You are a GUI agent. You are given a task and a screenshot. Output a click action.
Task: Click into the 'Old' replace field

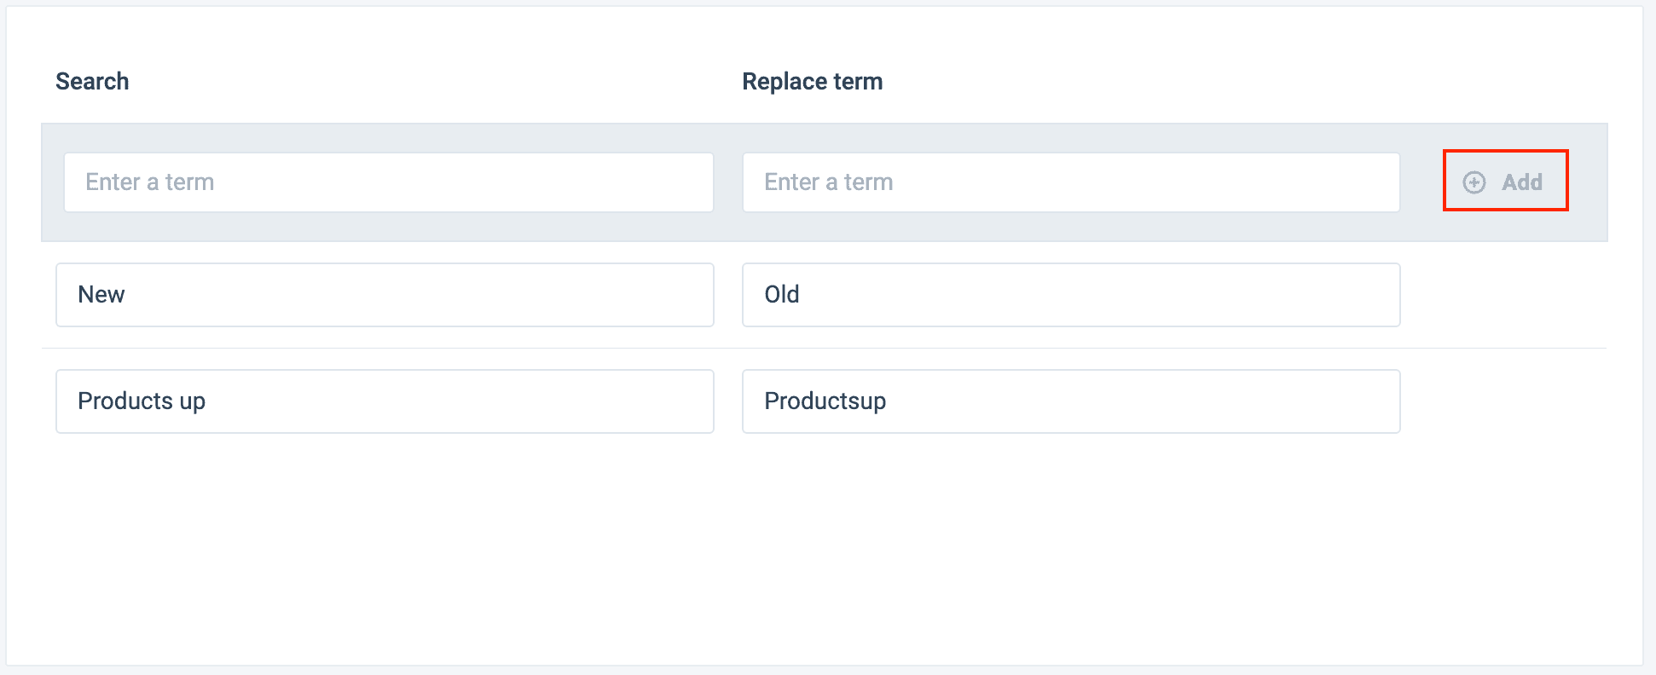[x=1070, y=295]
